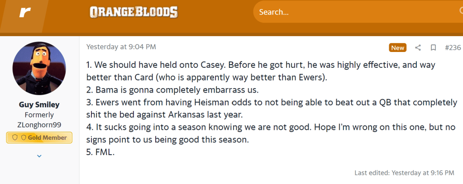Open the #236 post permalink
Image resolution: width=463 pixels, height=184 pixels.
coord(453,47)
